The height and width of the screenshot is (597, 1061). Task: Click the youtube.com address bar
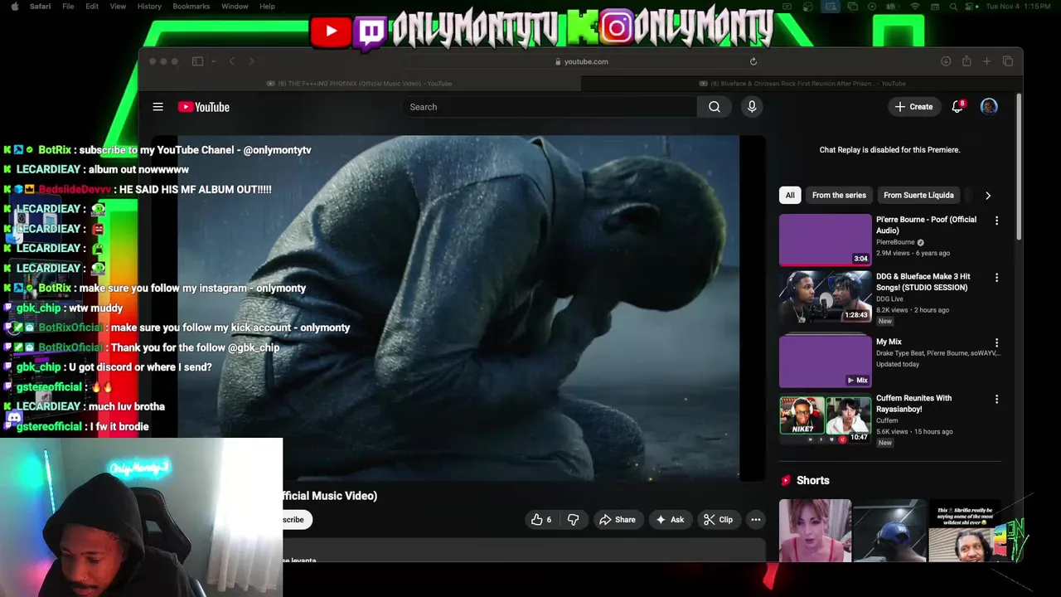point(582,61)
